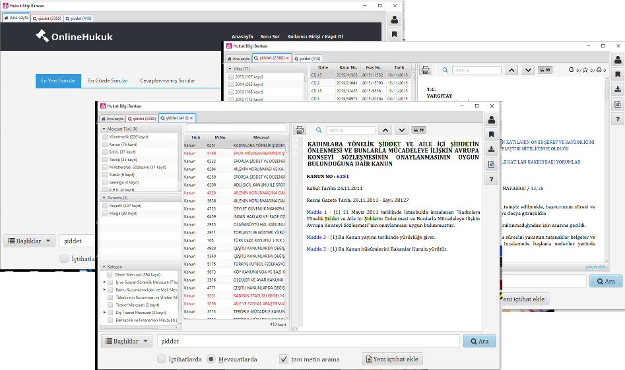Image resolution: width=625 pixels, height=370 pixels.
Task: Click the download icon in the front window sidebar
Action: [492, 149]
